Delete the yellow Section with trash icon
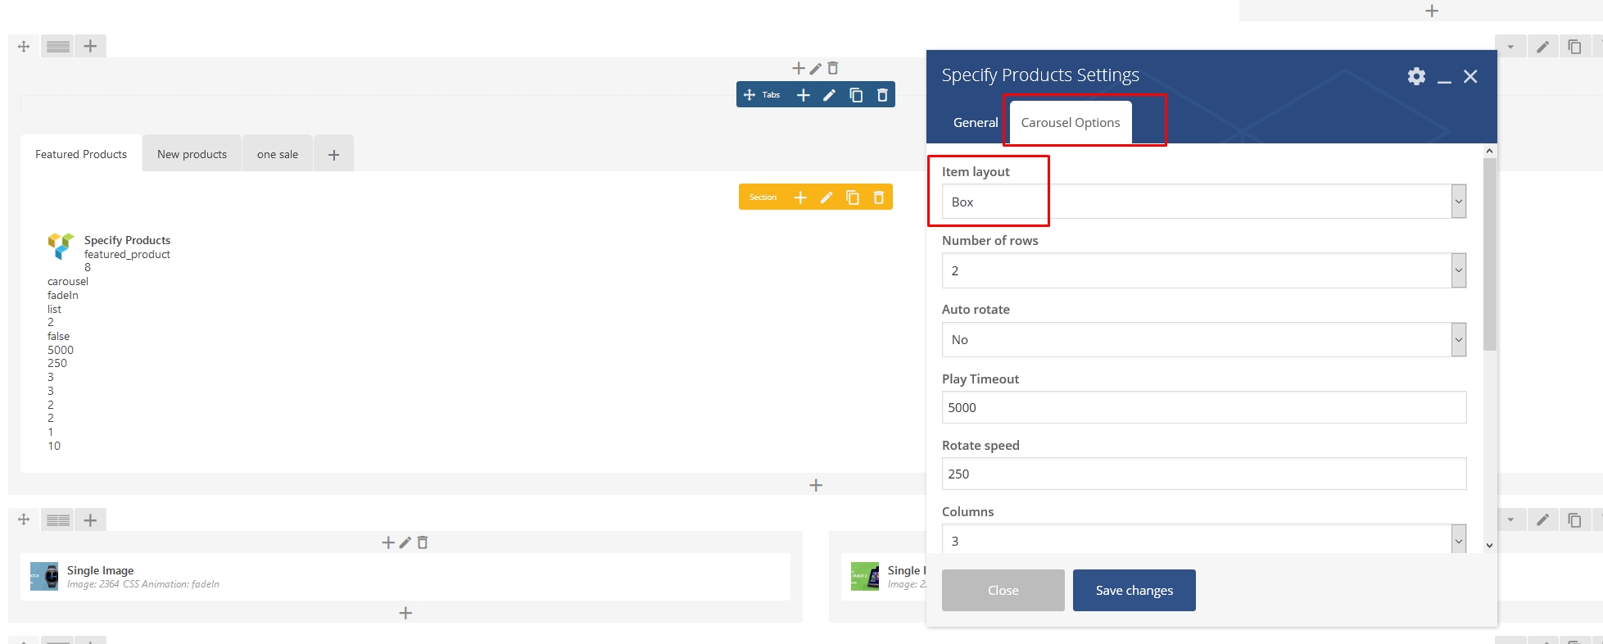1603x644 pixels. pos(879,197)
